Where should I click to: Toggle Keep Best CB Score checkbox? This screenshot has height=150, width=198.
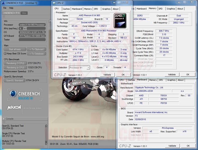5,53
